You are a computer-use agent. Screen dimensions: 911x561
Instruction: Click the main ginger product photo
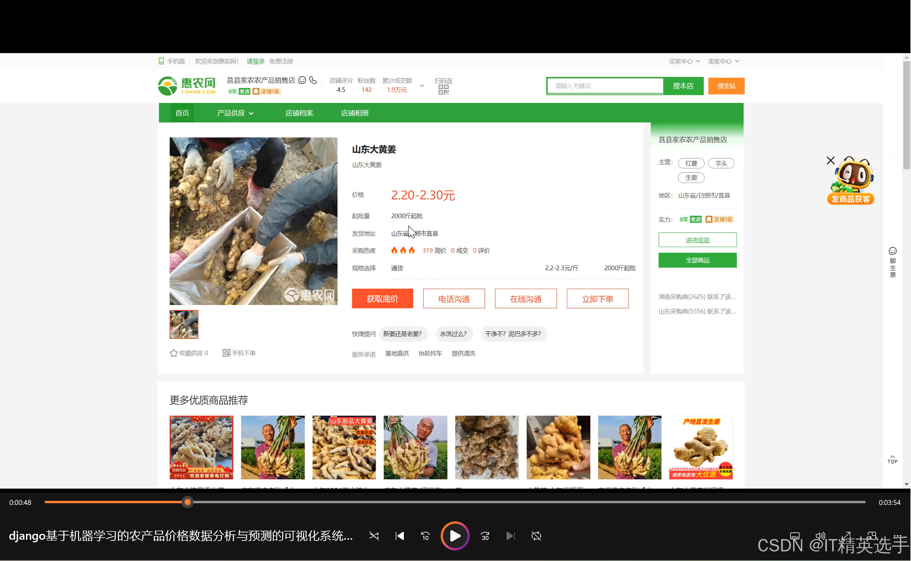253,221
